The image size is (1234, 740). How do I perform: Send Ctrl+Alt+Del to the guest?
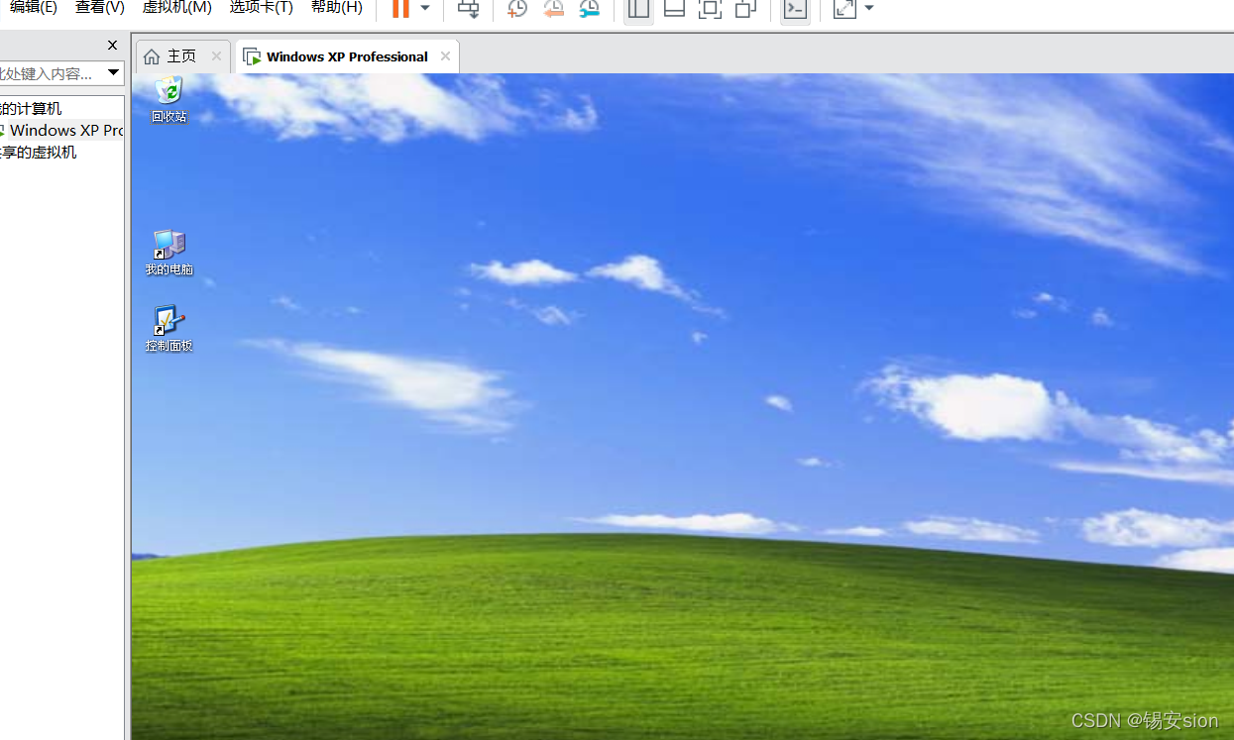click(468, 9)
